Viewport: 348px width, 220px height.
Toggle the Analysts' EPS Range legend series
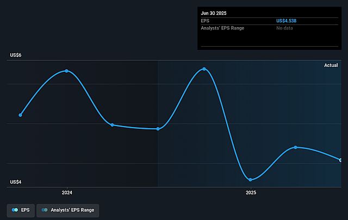click(x=67, y=210)
